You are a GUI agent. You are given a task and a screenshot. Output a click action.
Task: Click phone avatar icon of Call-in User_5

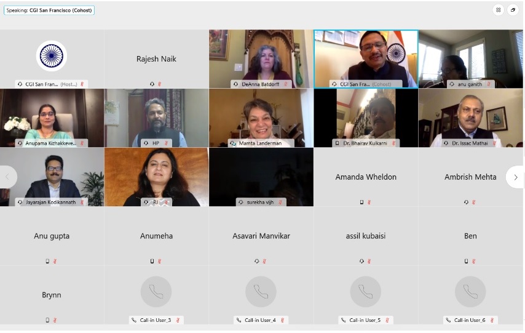point(366,292)
